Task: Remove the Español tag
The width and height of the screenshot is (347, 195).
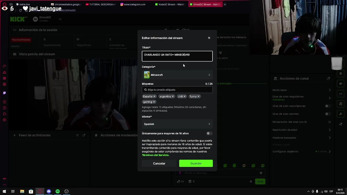Action: point(154,96)
